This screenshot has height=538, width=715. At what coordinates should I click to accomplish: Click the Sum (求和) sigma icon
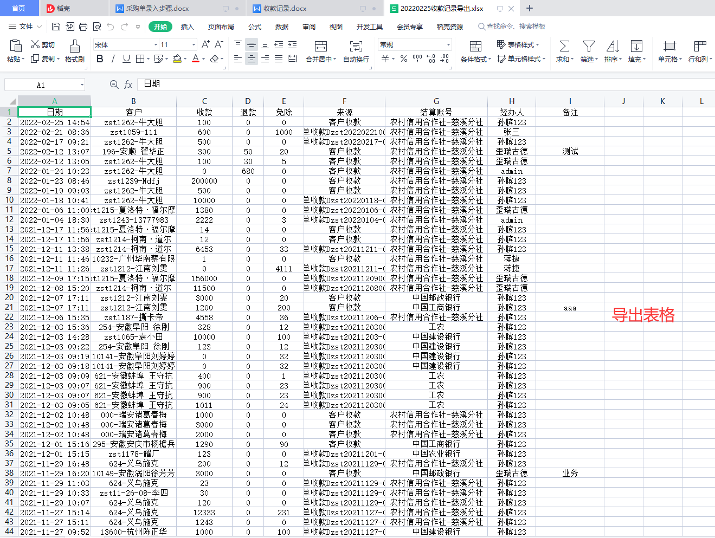564,47
